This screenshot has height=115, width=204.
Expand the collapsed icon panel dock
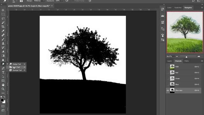click(x=164, y=4)
